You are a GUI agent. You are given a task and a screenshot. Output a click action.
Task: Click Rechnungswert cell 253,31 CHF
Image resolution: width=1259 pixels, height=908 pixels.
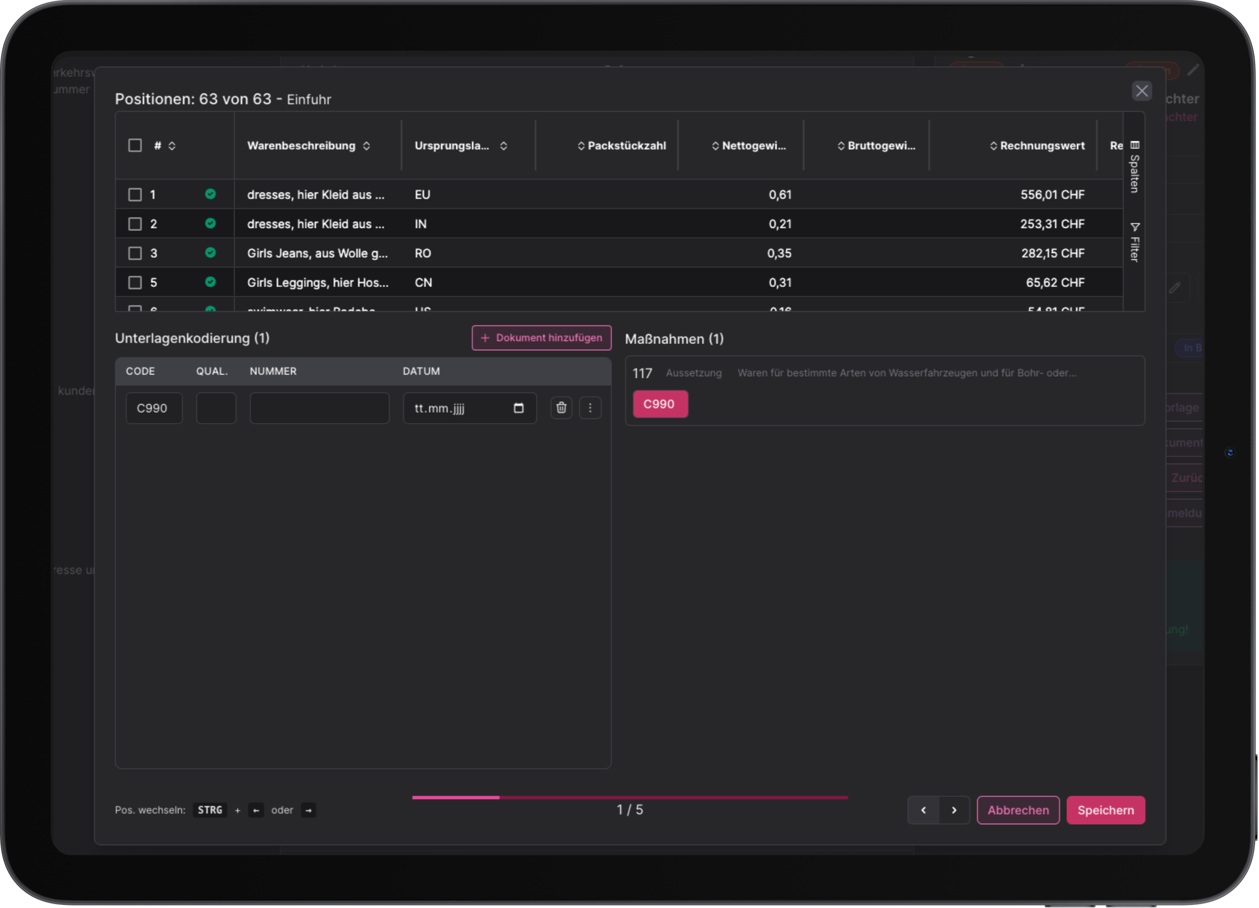1052,225
